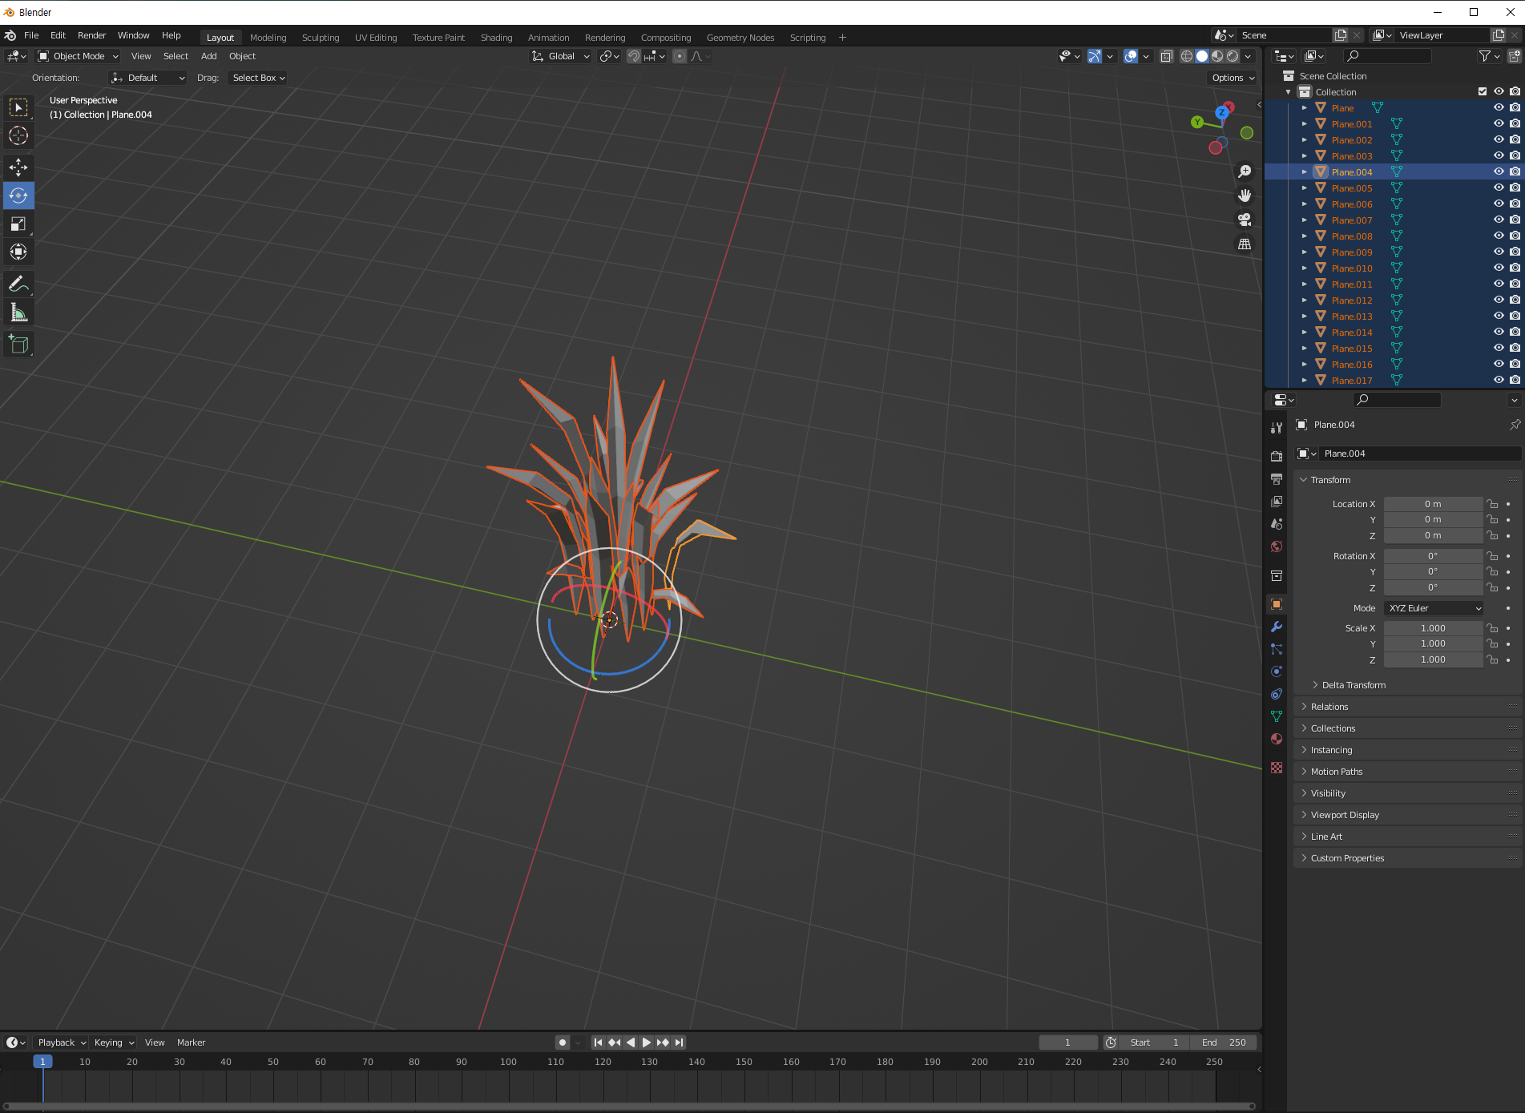Expand the Delta Transform section

point(1353,685)
